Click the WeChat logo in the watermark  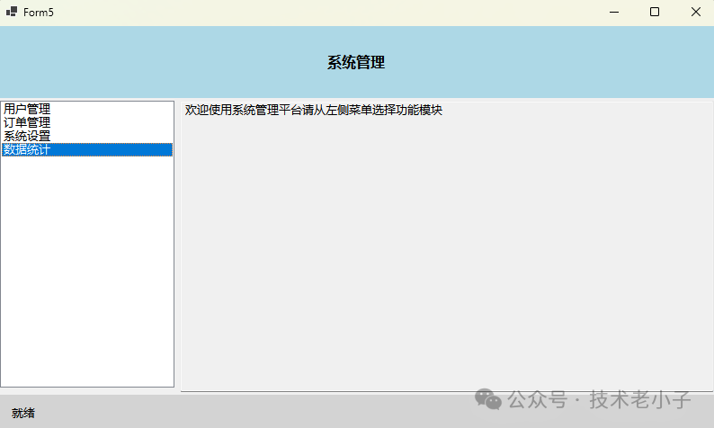coord(488,397)
